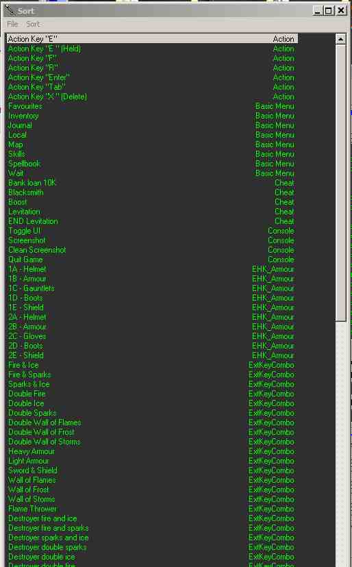The height and width of the screenshot is (567, 352).
Task: Select the 2E - Shield entry
Action: coord(151,355)
